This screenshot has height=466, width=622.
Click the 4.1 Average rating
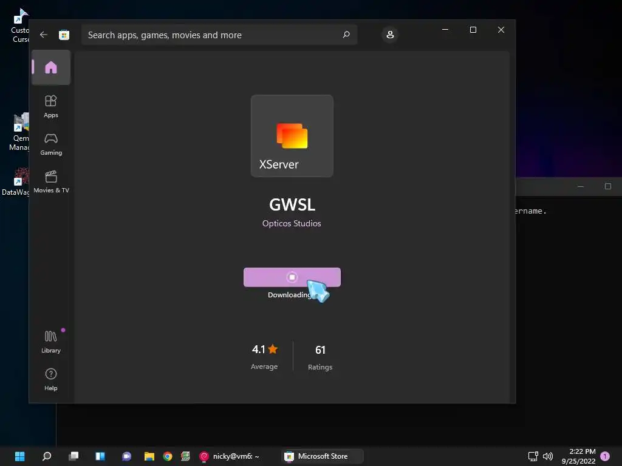coord(264,357)
